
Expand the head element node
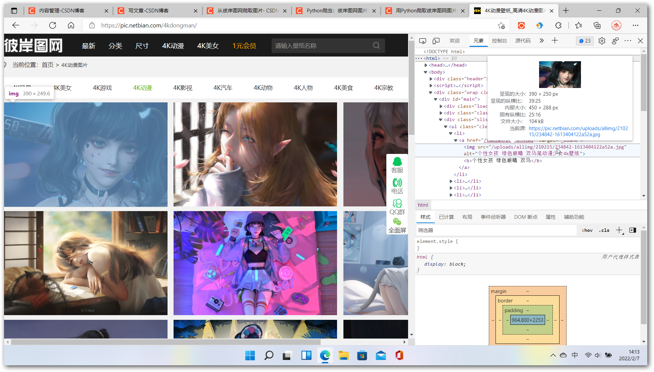point(426,65)
